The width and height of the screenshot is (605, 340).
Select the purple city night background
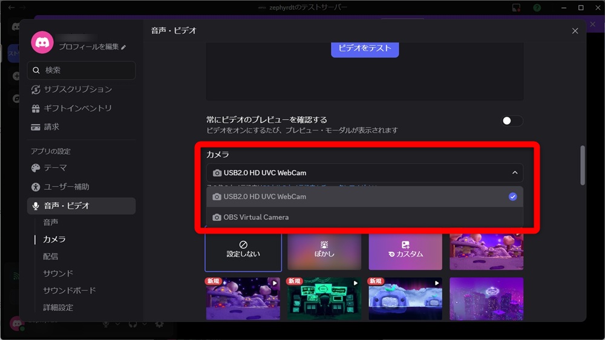(x=486, y=299)
